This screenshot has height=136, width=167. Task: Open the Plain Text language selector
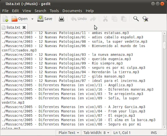(69, 133)
